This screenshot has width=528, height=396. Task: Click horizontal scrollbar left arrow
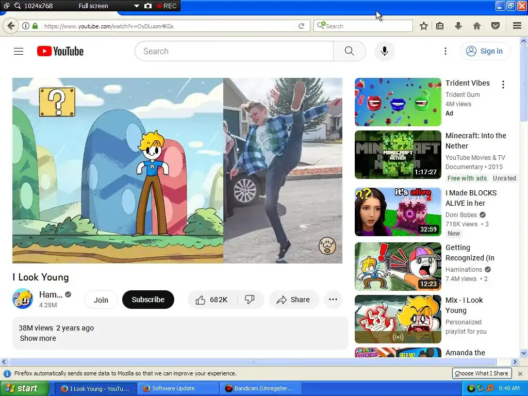(4, 361)
